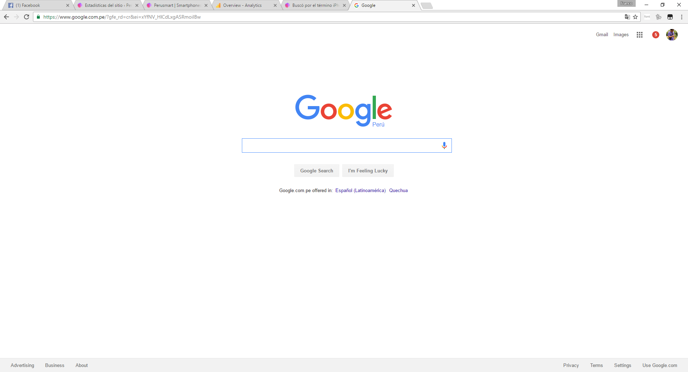
Task: Open the Images link
Action: pos(621,35)
